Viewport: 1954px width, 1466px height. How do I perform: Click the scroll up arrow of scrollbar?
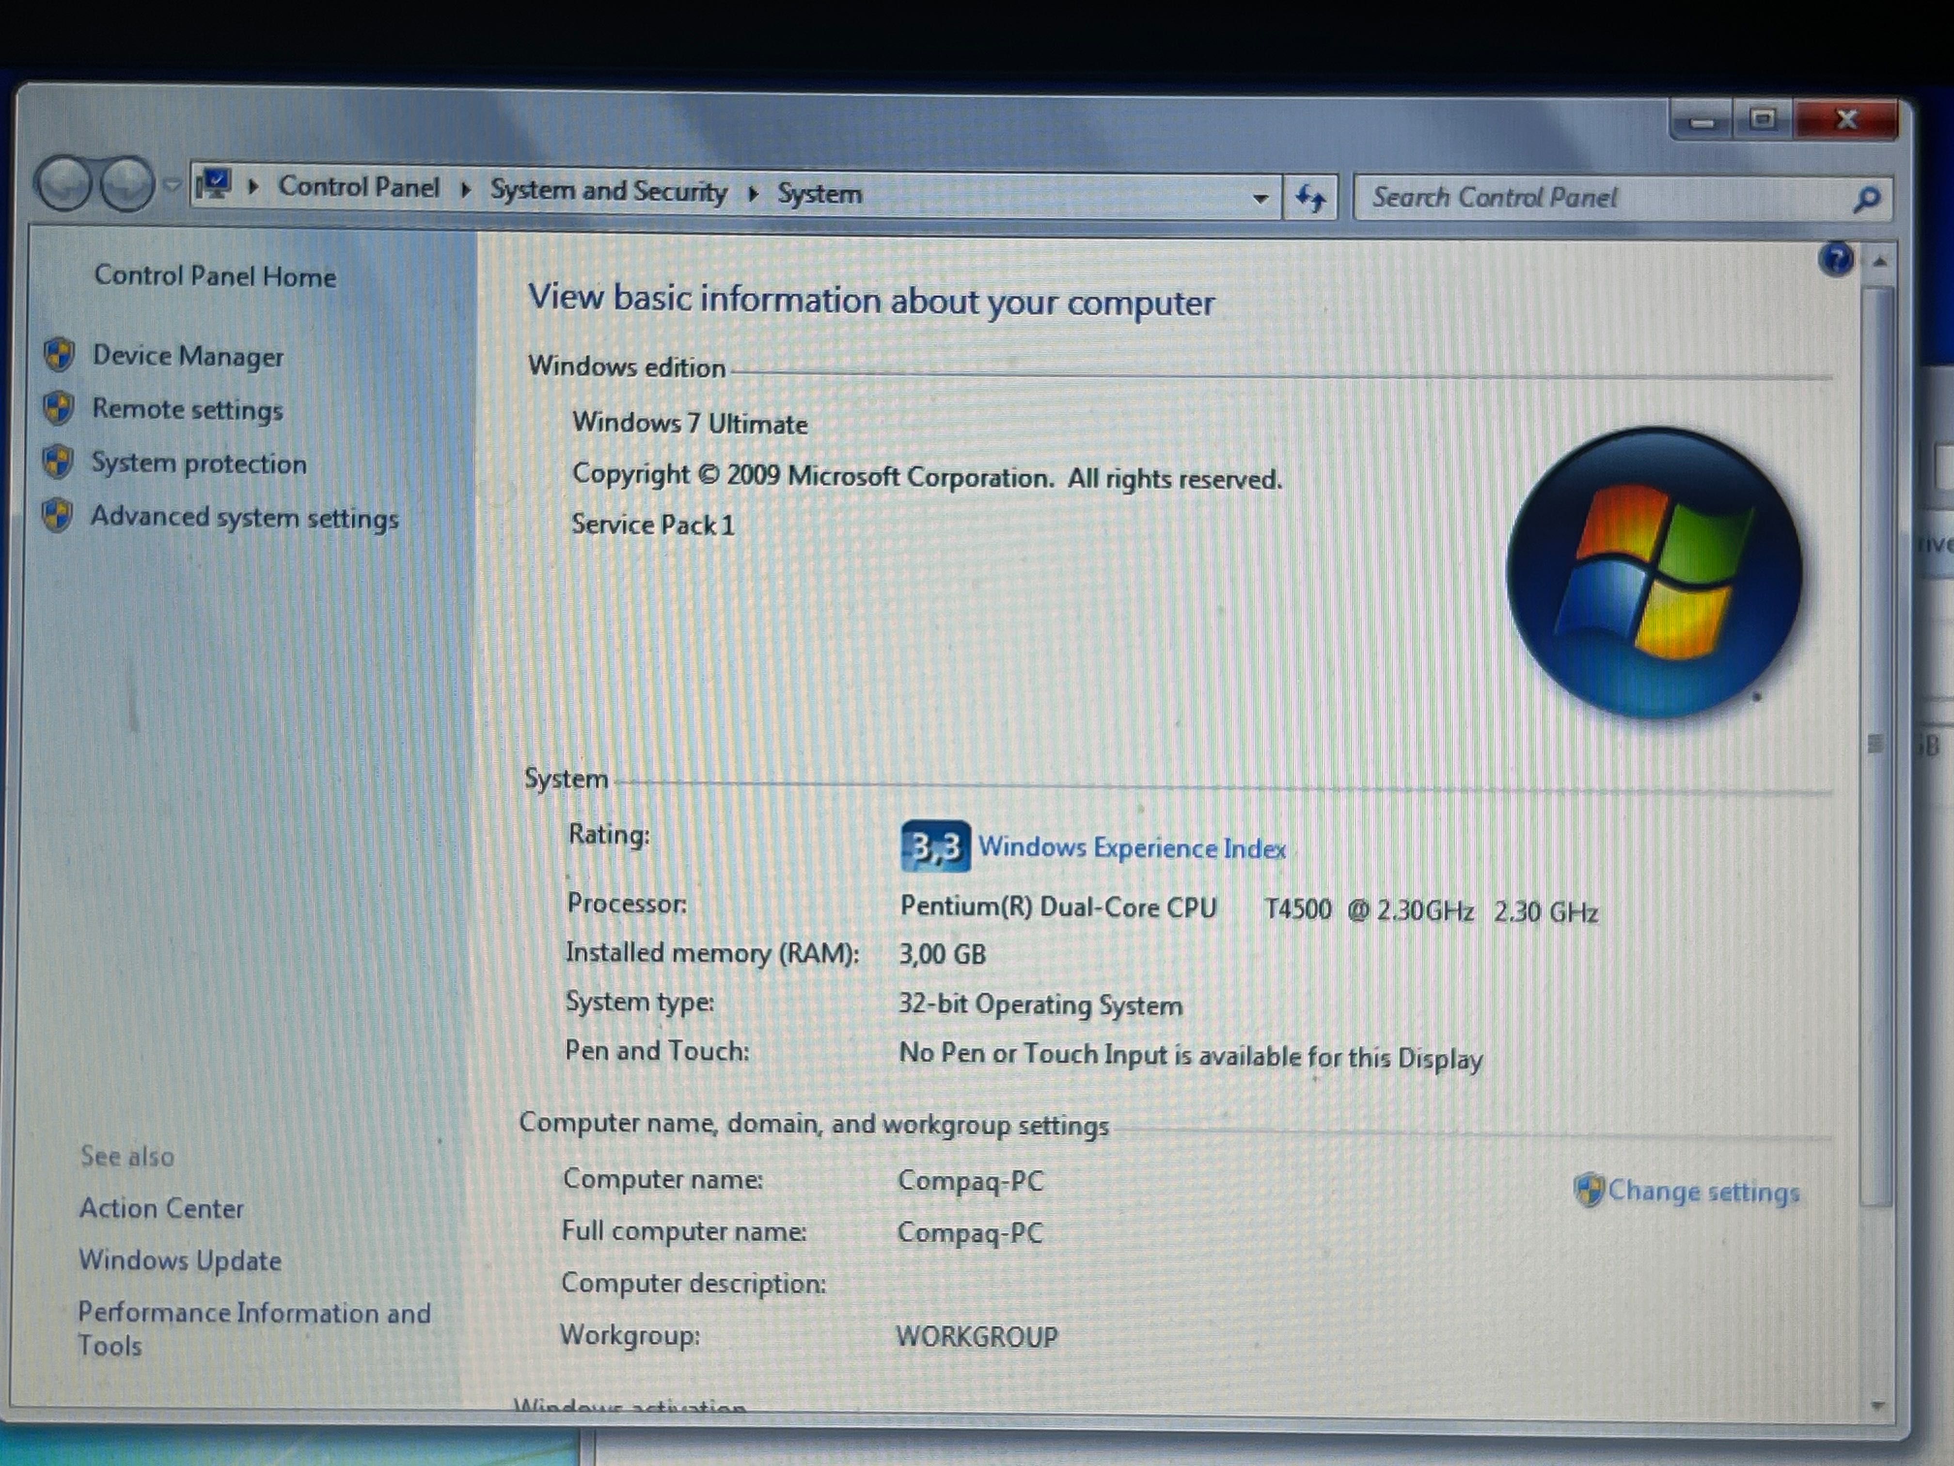click(x=1879, y=262)
